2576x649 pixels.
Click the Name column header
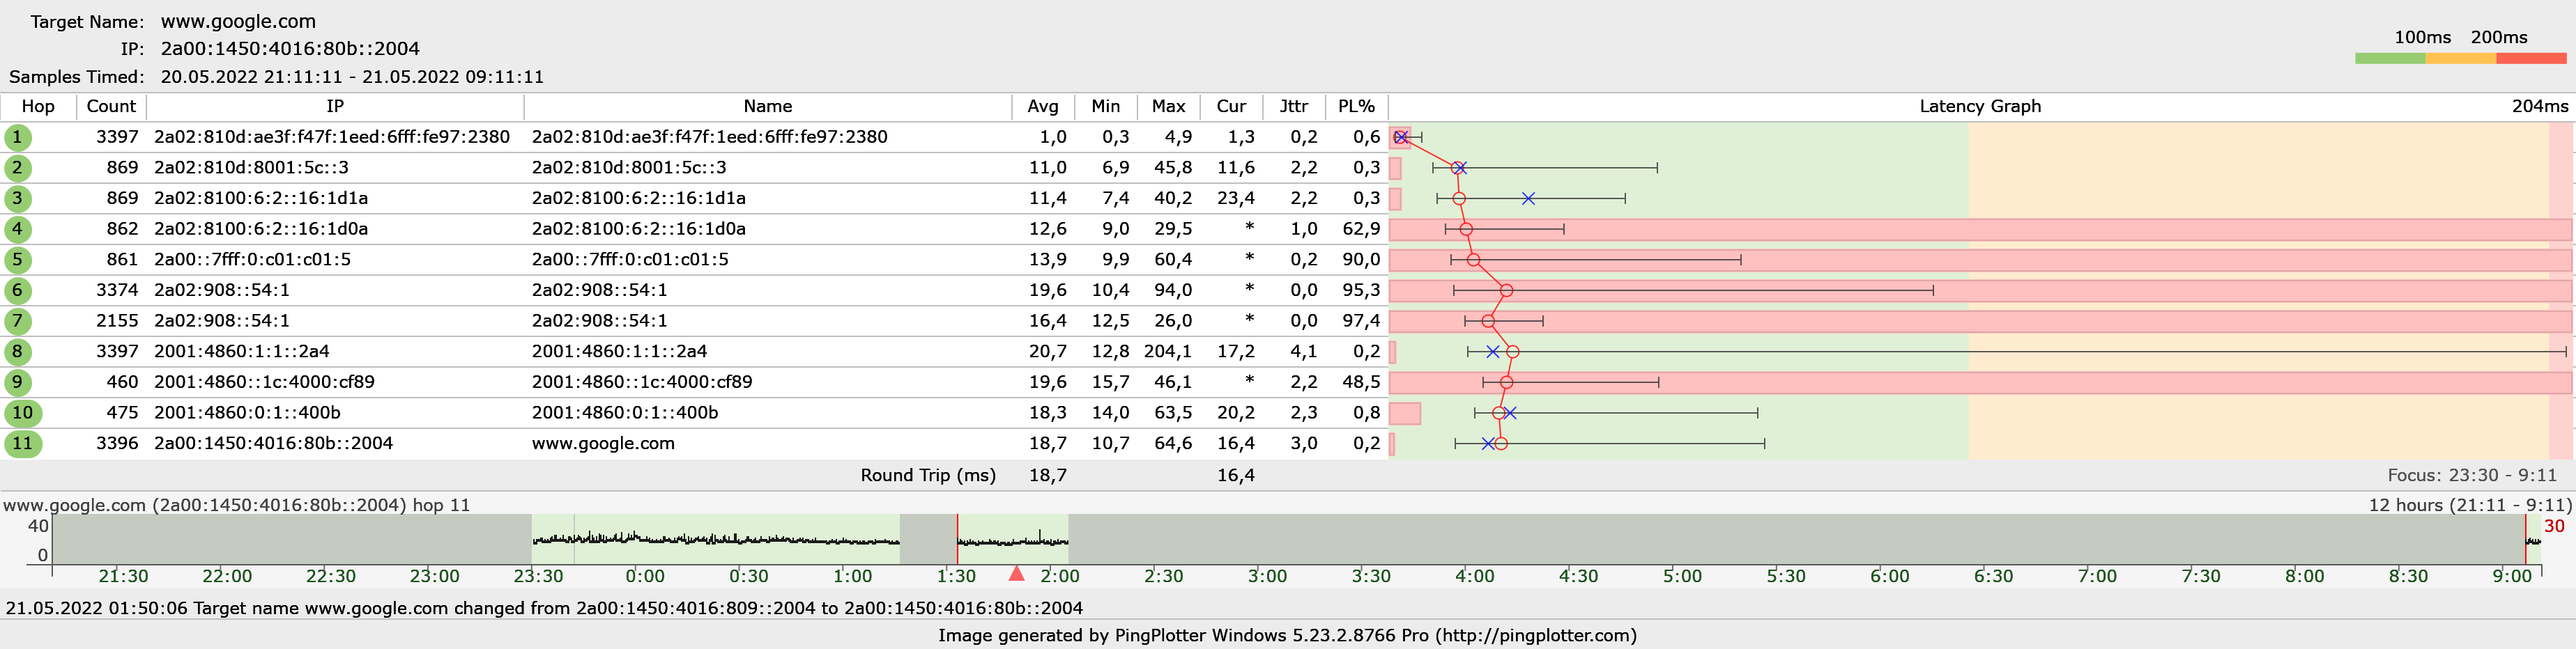[x=767, y=107]
